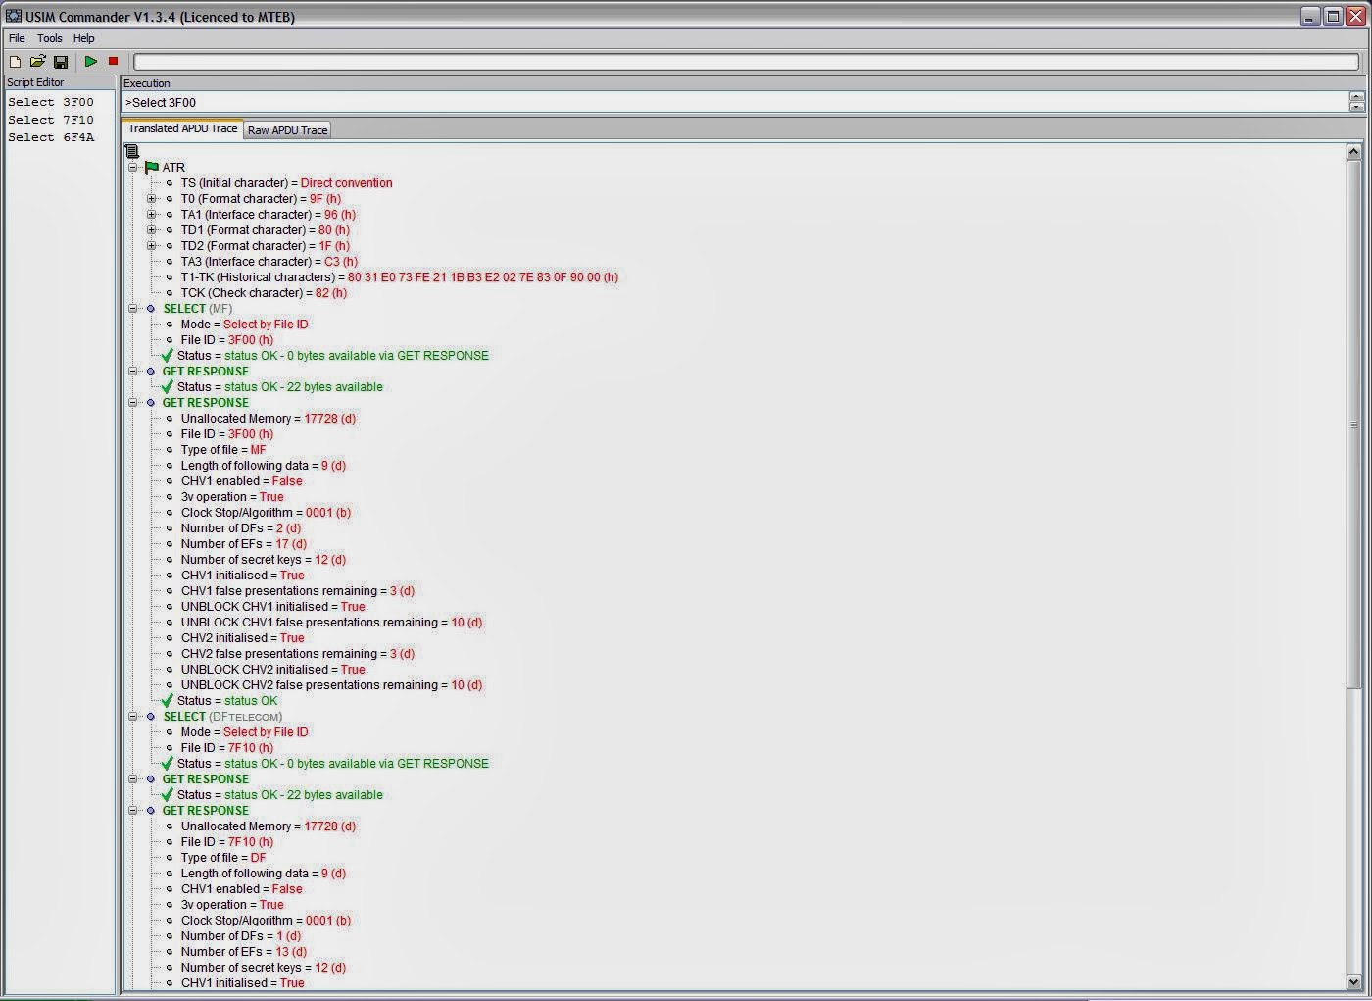This screenshot has height=1001, width=1372.
Task: Click the green ATR flag icon
Action: pos(152,168)
